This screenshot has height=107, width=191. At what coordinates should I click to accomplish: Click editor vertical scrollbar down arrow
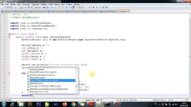(x=190, y=97)
